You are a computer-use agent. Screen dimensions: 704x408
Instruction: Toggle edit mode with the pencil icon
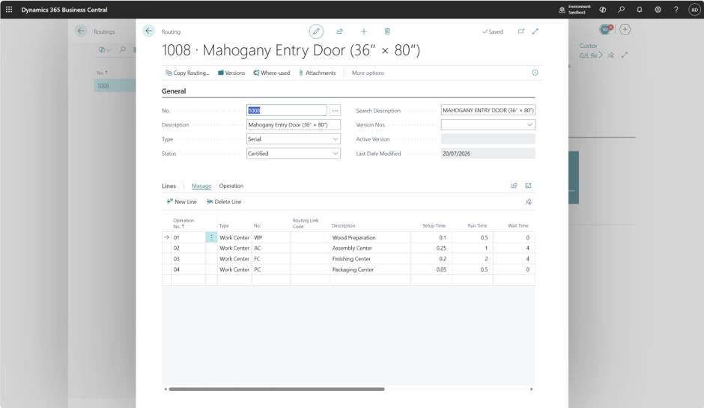click(316, 31)
